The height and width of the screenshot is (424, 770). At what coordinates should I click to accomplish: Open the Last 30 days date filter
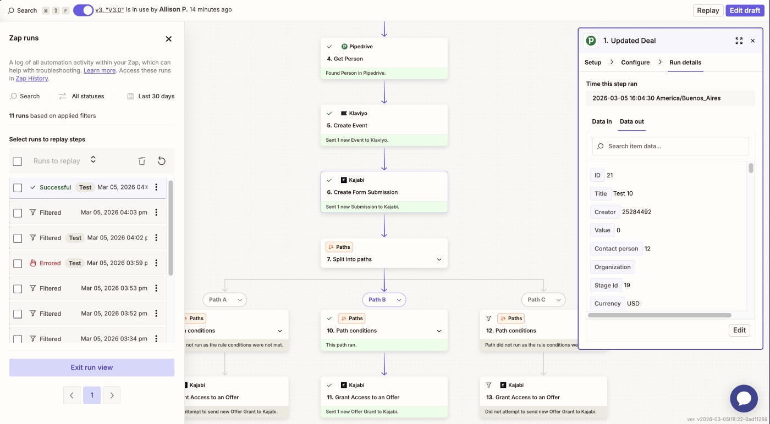[x=151, y=96]
